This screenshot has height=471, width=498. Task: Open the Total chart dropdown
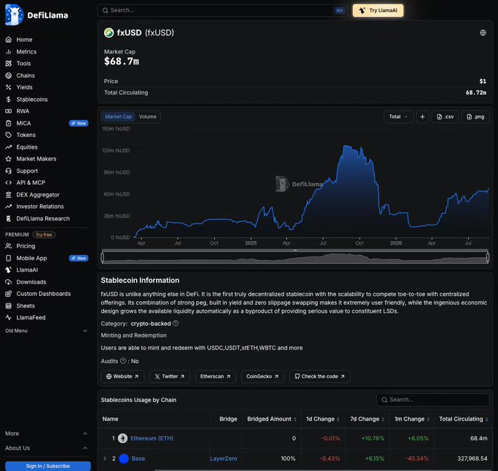pos(398,116)
